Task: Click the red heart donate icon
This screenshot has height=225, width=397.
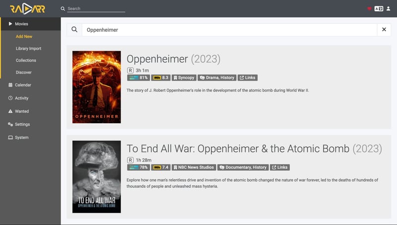Action: 369,9
